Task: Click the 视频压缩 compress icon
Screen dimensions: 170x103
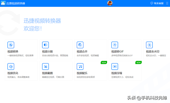Action: (x=115, y=66)
